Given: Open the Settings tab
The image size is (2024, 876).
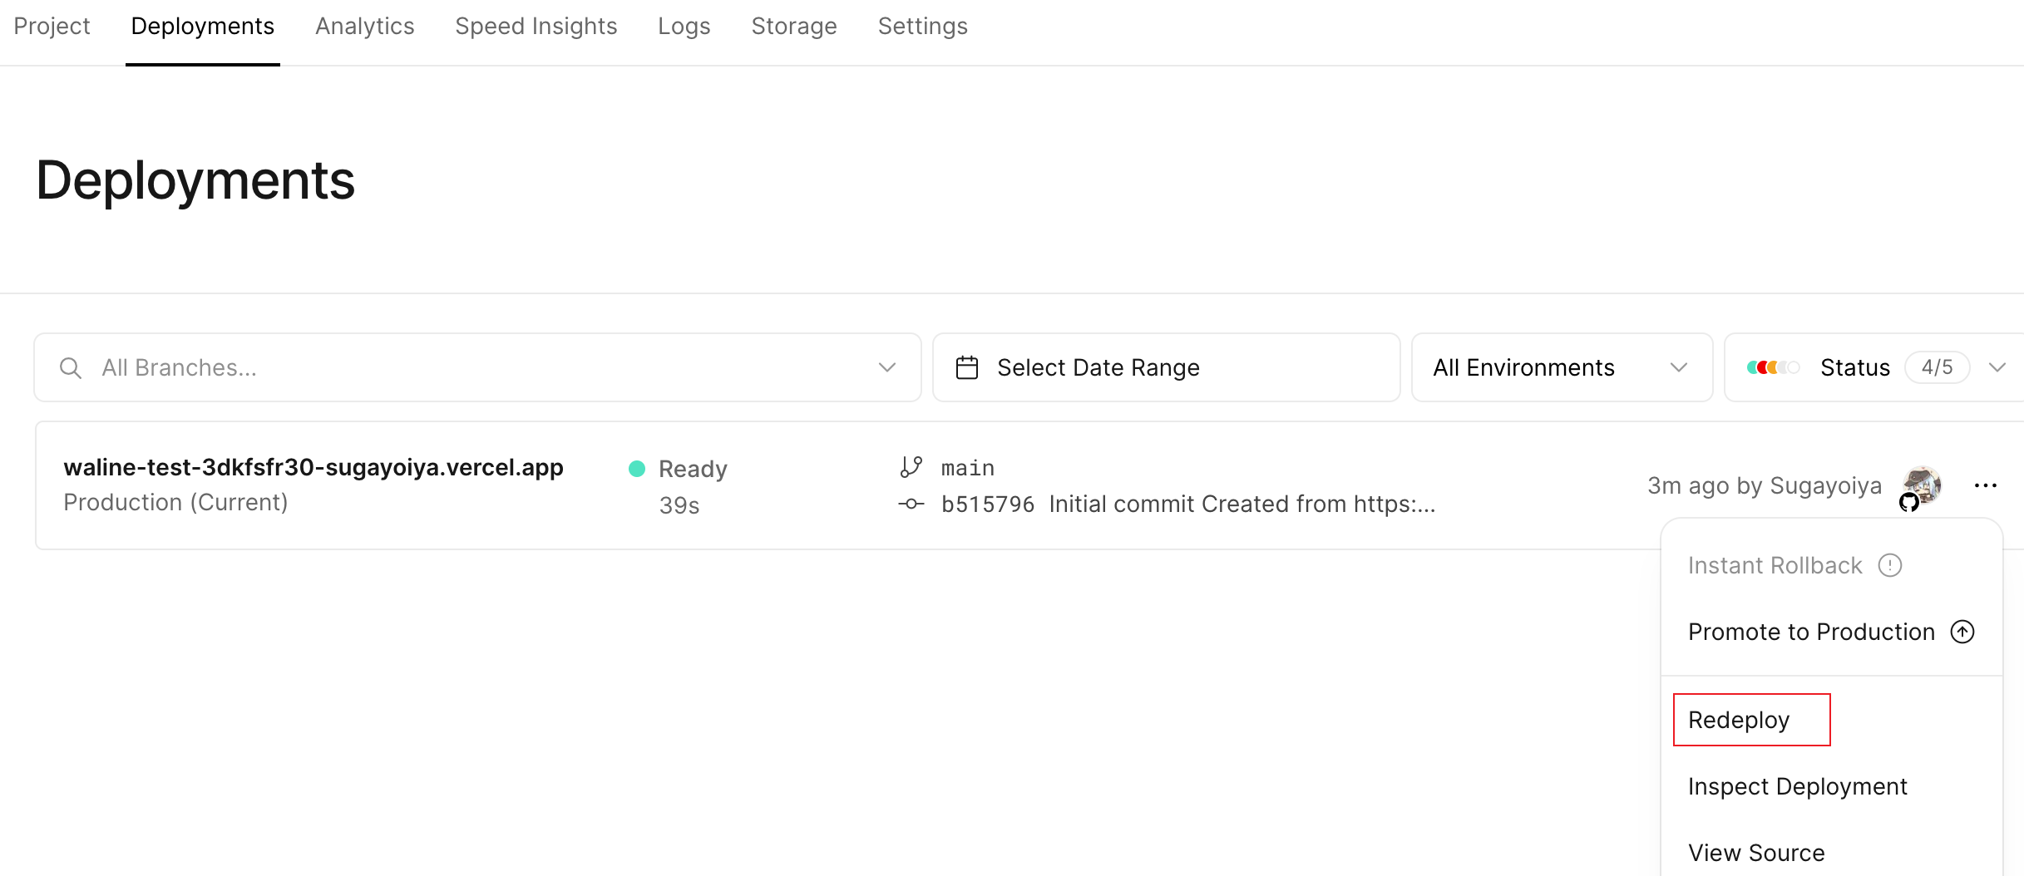Looking at the screenshot, I should click(922, 27).
